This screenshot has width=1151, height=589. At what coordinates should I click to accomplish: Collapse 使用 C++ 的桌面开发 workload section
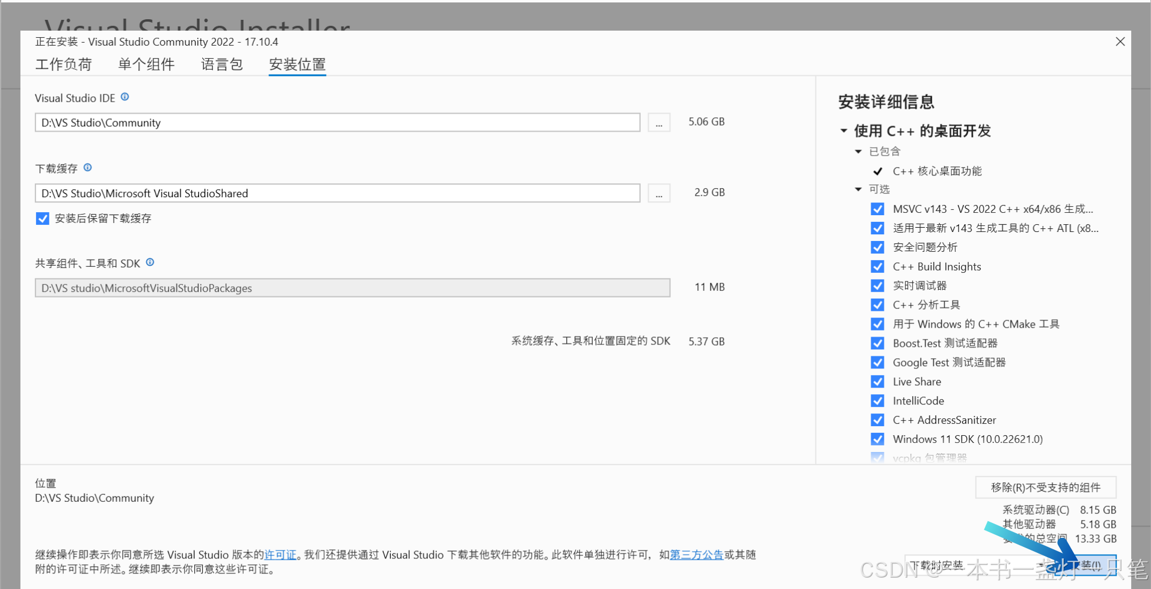point(844,130)
